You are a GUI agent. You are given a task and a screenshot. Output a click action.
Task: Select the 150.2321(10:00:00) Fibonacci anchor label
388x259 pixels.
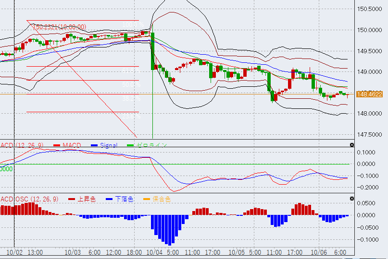(x=59, y=27)
